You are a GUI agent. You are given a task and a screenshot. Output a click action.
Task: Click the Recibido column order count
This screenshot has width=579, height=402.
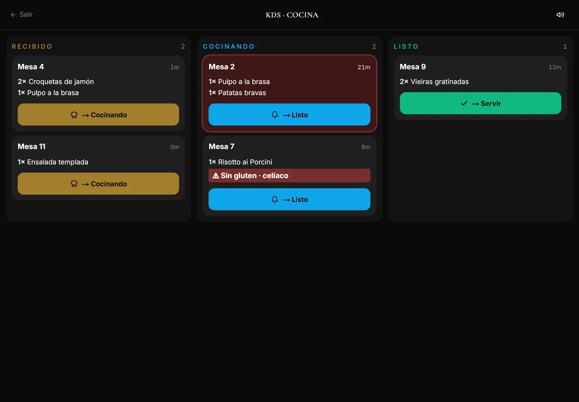coord(183,47)
